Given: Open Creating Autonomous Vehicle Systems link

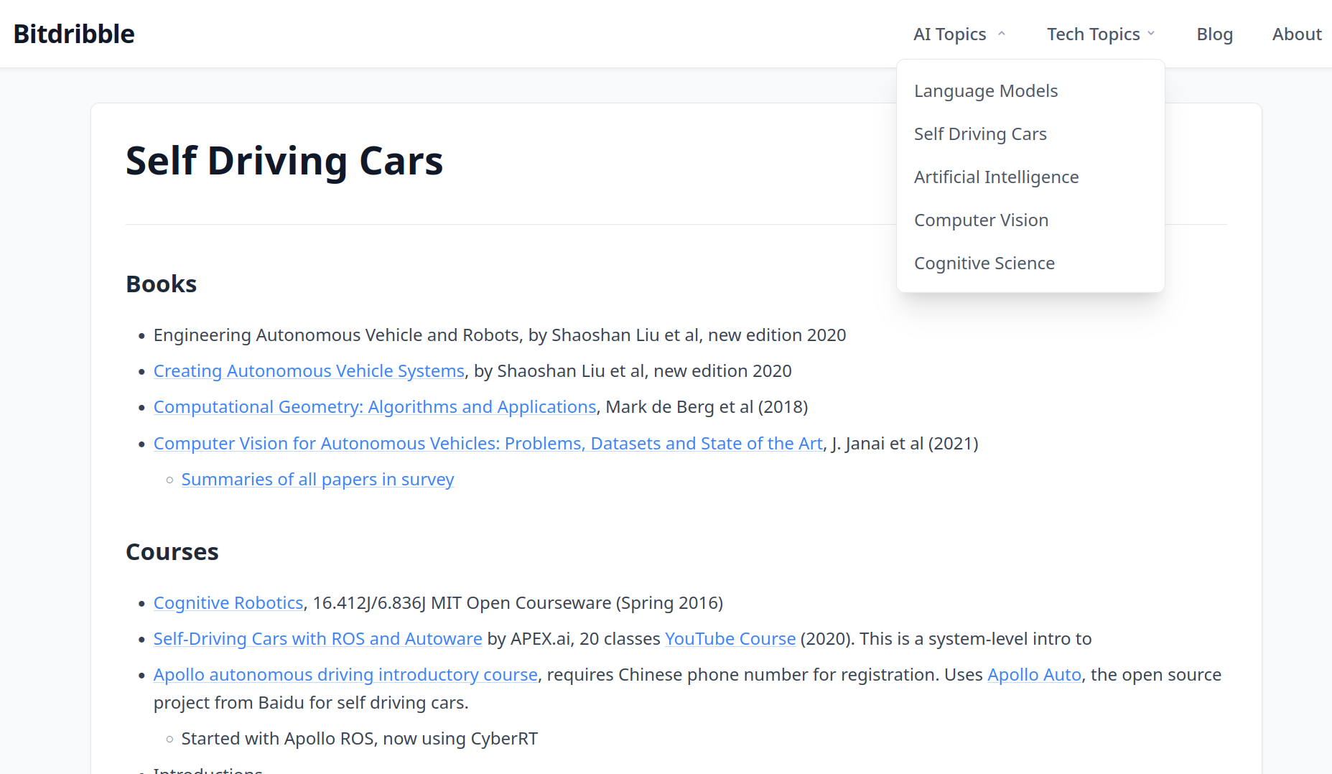Looking at the screenshot, I should tap(309, 371).
